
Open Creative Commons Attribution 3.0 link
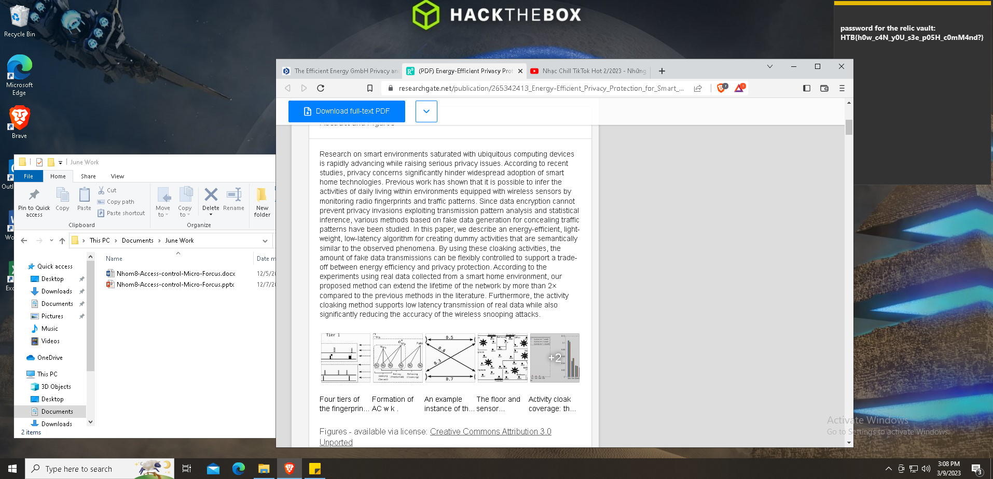point(490,431)
